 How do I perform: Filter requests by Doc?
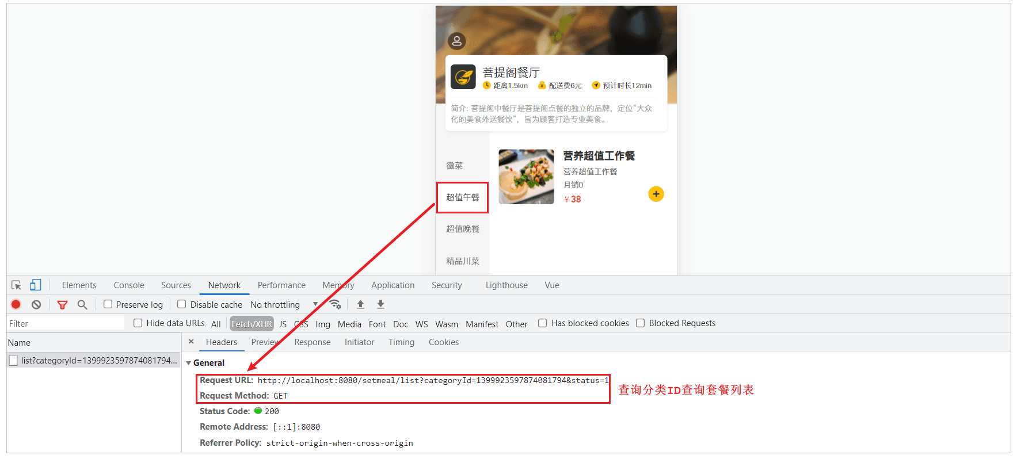point(401,324)
